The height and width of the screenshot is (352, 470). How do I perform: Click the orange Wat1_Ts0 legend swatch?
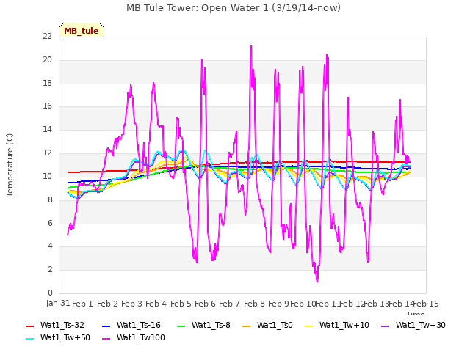[247, 326]
